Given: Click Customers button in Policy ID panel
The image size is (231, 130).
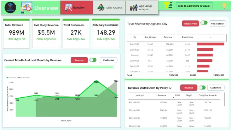Looking at the screenshot, I should click(216, 88).
